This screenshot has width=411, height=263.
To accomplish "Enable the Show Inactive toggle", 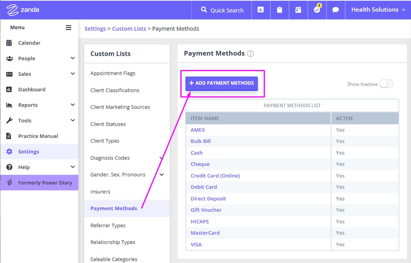I will tap(386, 84).
